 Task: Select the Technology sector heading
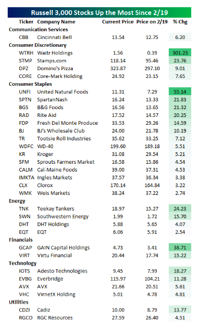pos(22,263)
